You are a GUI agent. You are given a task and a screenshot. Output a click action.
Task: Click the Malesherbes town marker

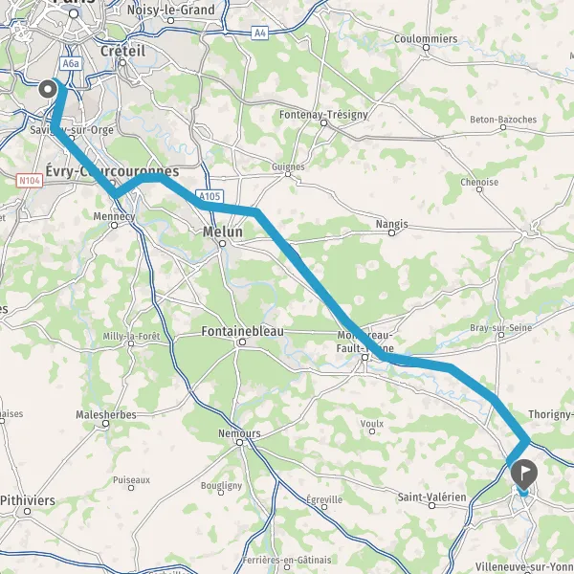(105, 424)
